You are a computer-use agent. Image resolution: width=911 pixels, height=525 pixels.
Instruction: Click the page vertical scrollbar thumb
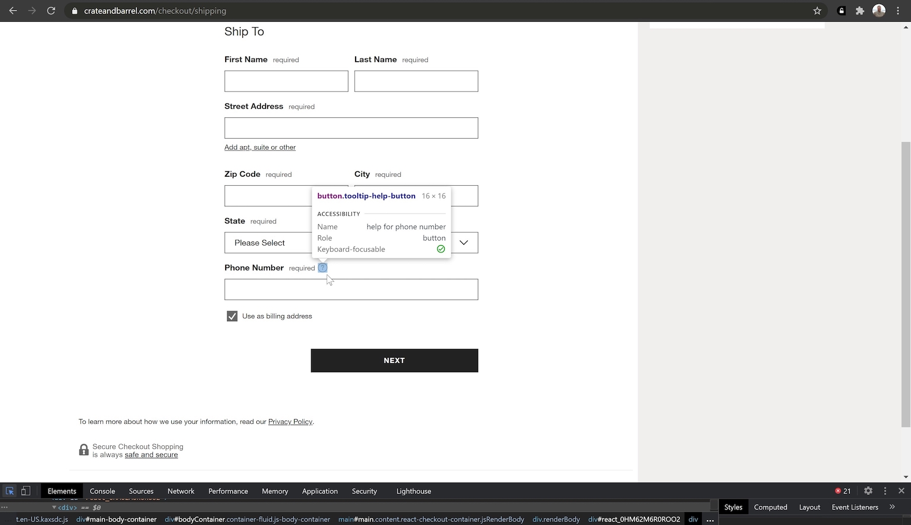pyautogui.click(x=905, y=284)
